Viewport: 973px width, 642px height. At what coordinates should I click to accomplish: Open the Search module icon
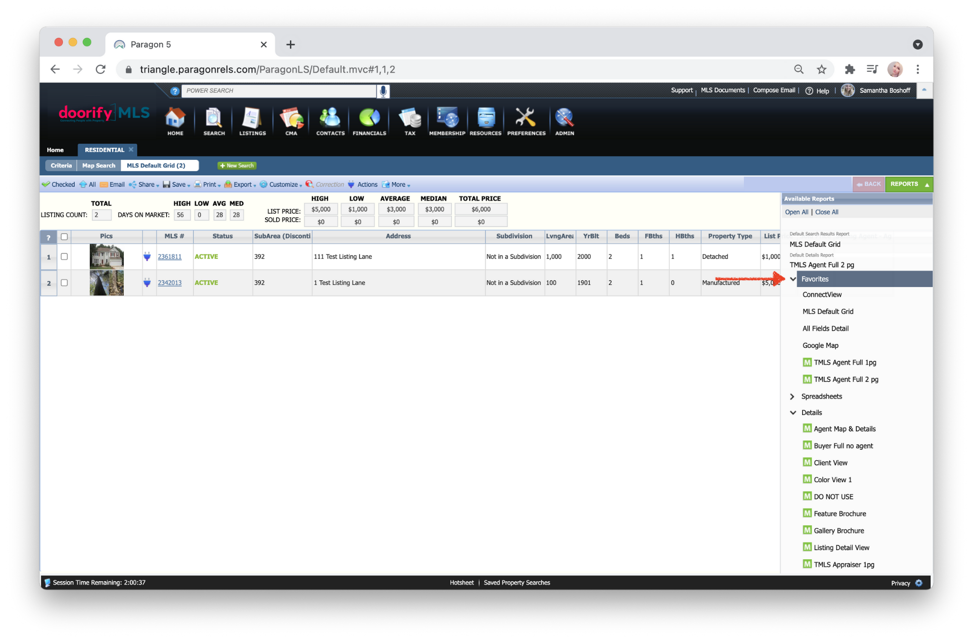pos(214,121)
